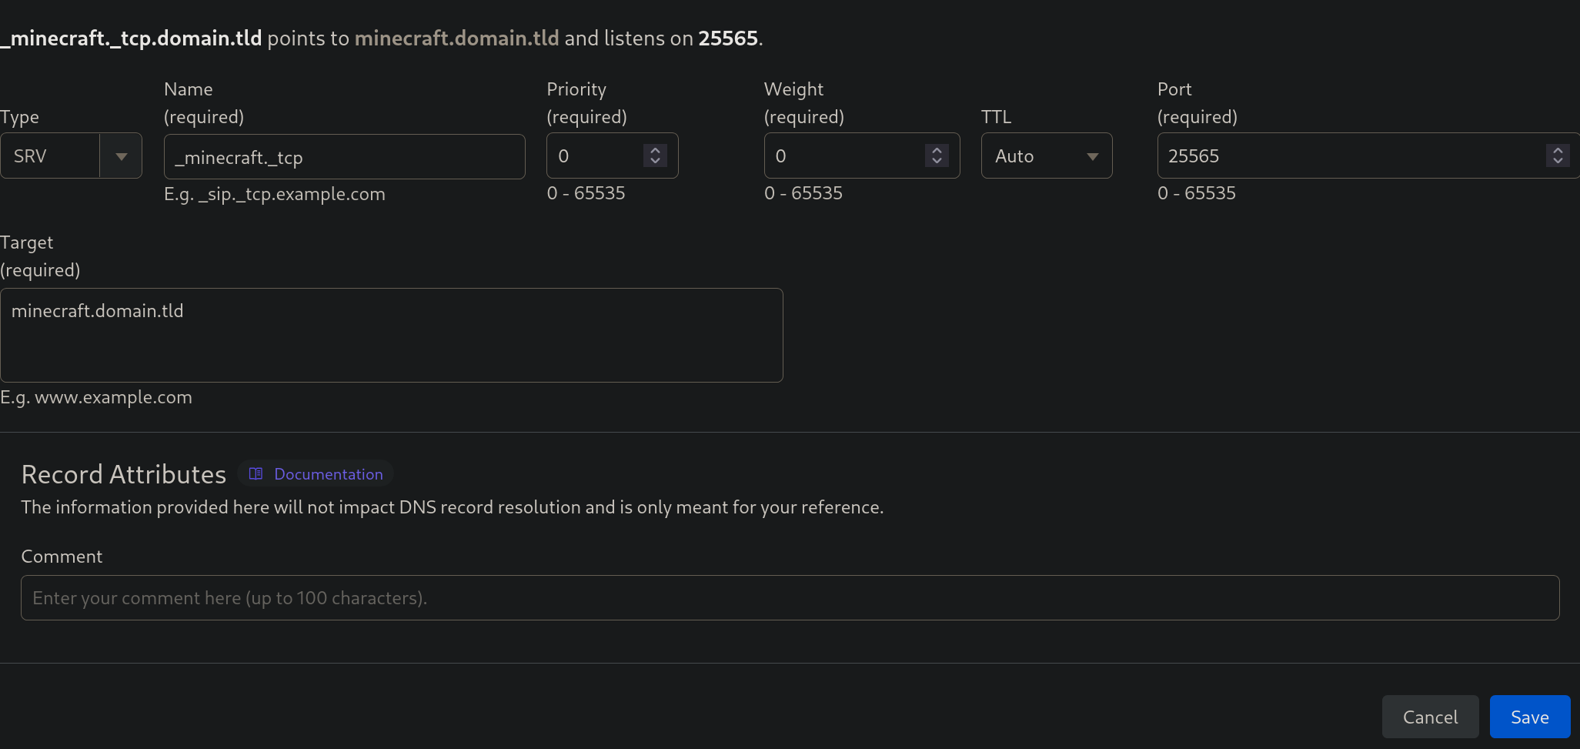
Task: Click the Port stepper arrows
Action: (1558, 155)
